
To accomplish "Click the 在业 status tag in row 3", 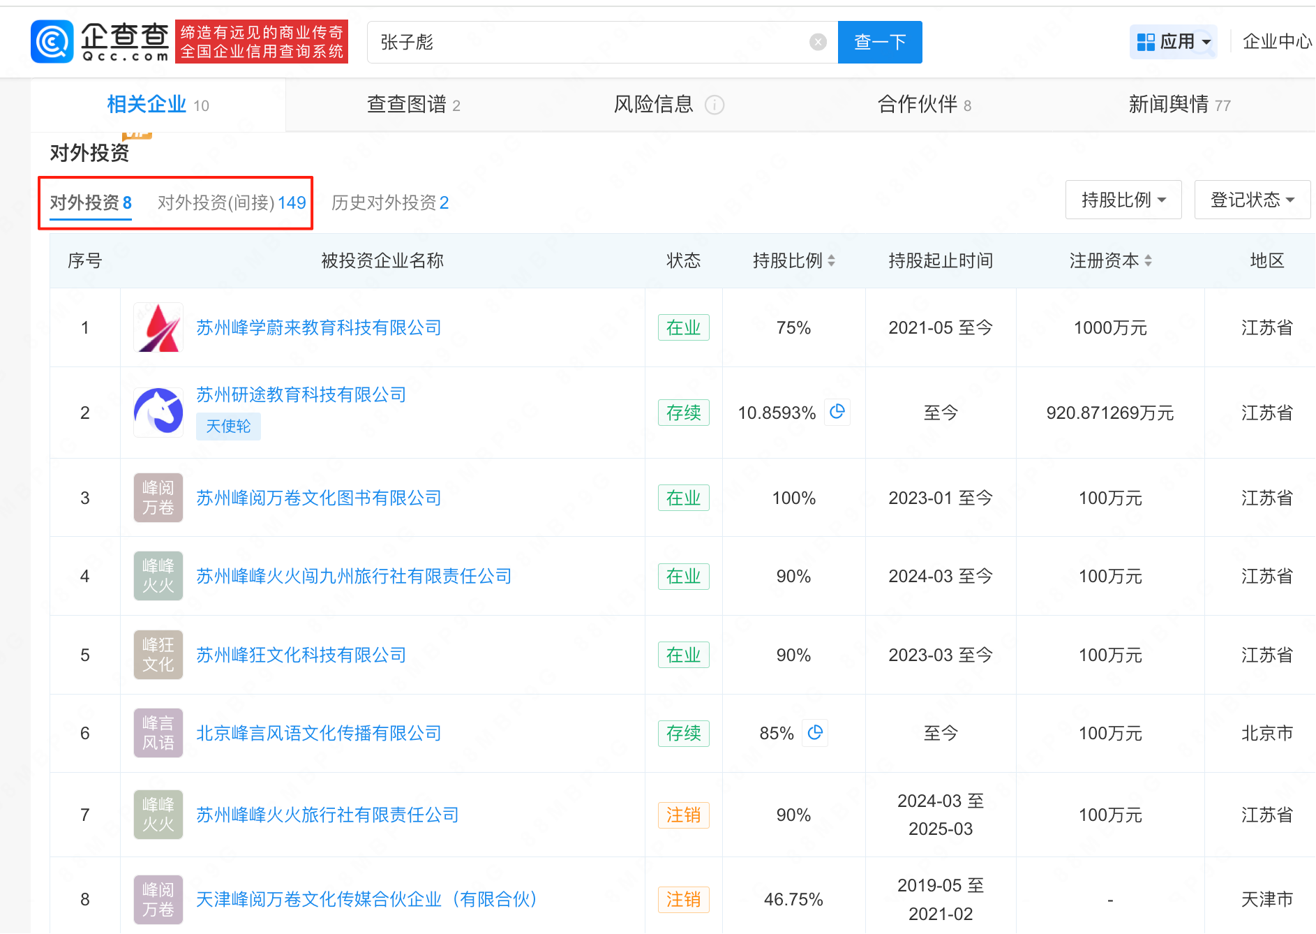I will (683, 498).
